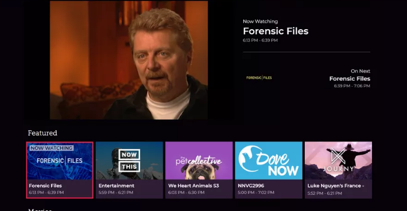Open the Journy channel tile
The width and height of the screenshot is (407, 211).
[x=338, y=170]
